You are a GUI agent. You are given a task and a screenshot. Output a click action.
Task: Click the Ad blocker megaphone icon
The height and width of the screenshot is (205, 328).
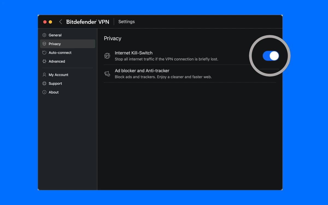pos(107,74)
